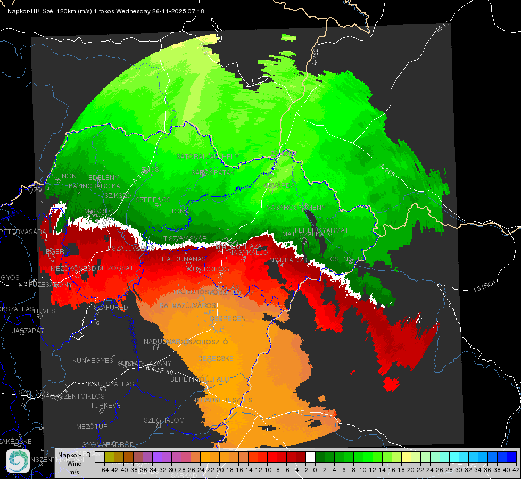Click the HAJDÚDOROG town label
This screenshot has width=521, height=479.
(x=205, y=269)
